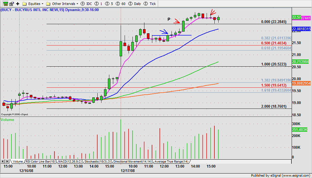Open the Equities folder dropdown

click(33, 3)
